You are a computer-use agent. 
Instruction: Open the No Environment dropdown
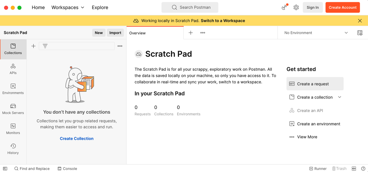pyautogui.click(x=316, y=33)
